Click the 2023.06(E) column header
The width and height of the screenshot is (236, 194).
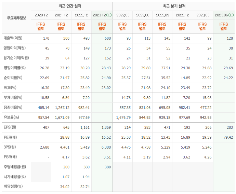coord(224,15)
